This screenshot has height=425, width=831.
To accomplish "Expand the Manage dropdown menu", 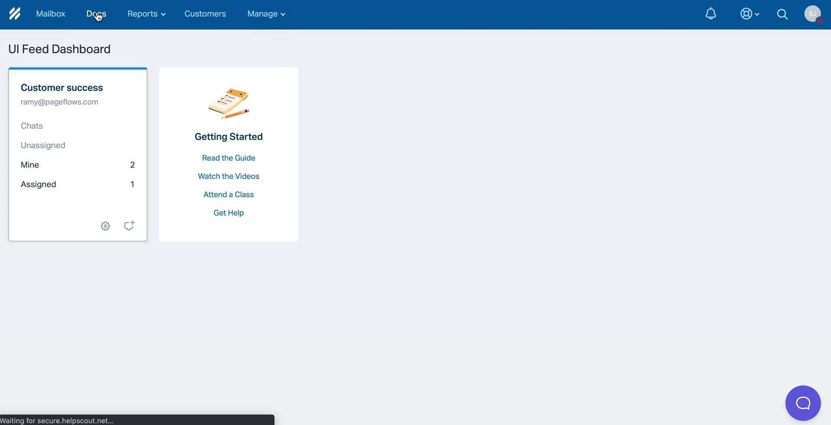I will click(x=266, y=14).
